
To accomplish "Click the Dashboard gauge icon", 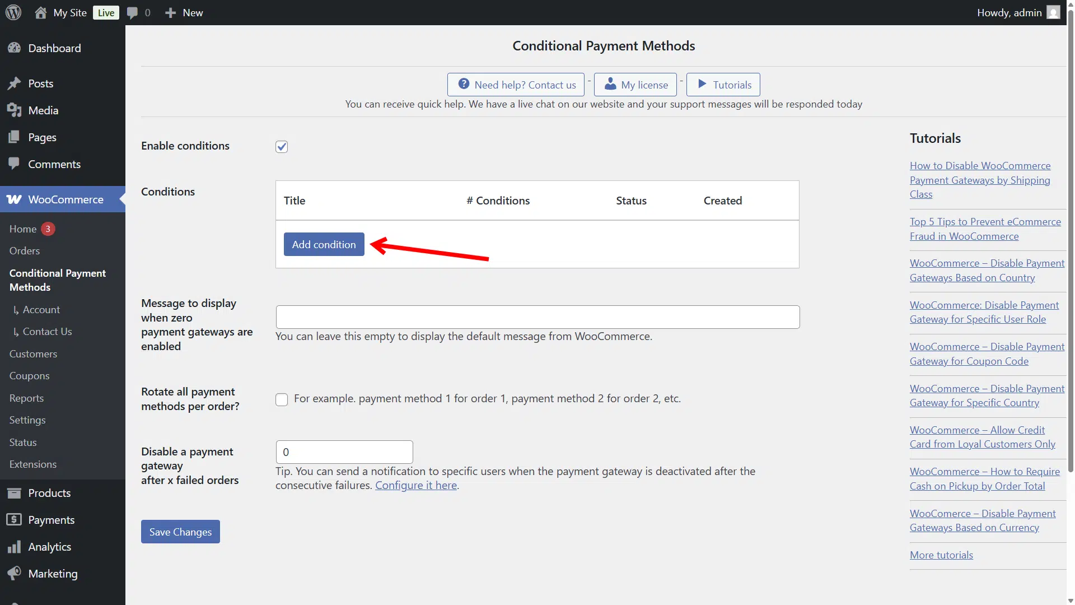I will (14, 48).
